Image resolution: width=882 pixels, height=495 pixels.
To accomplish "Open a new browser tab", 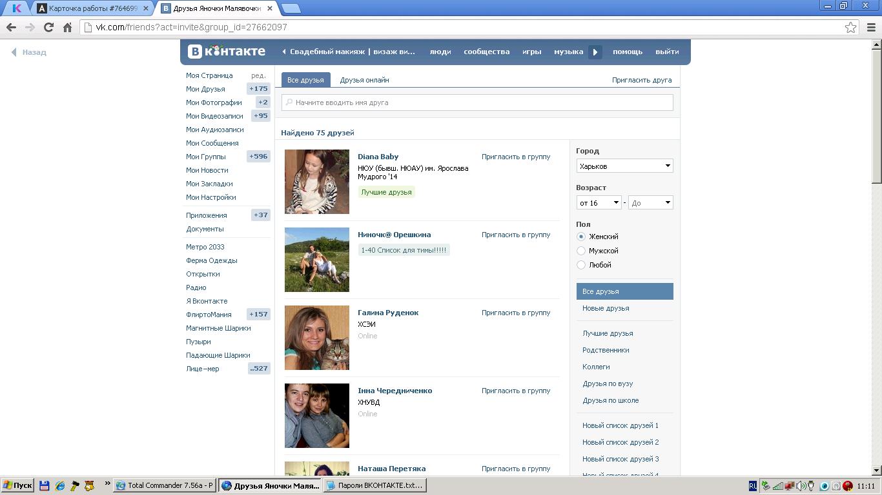I will (291, 8).
